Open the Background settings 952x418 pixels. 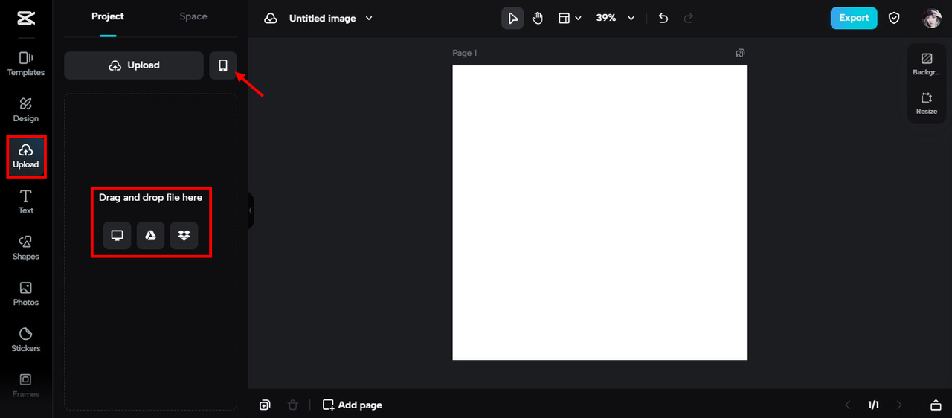pyautogui.click(x=927, y=64)
